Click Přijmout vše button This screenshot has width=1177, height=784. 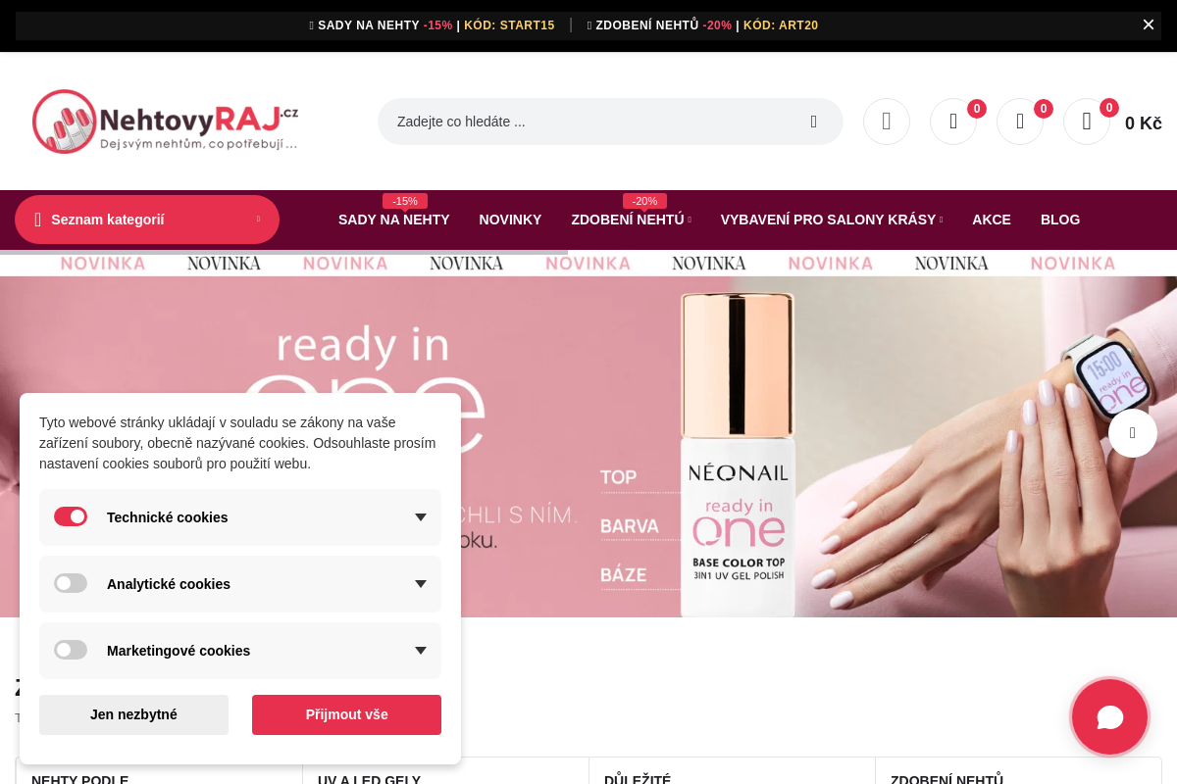click(346, 714)
